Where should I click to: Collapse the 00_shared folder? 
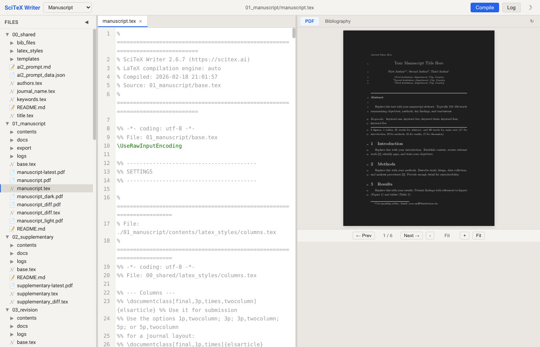[x=7, y=35]
